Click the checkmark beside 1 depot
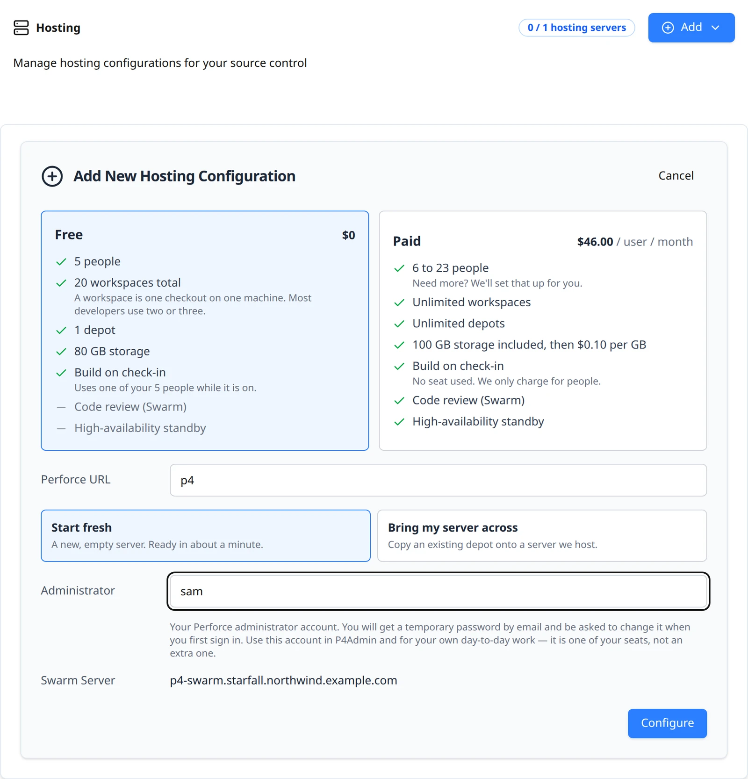Viewport: 748px width, 779px height. pyautogui.click(x=61, y=331)
